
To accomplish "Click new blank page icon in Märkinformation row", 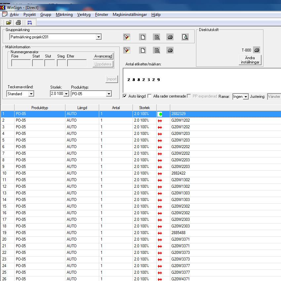I will coord(143,50).
